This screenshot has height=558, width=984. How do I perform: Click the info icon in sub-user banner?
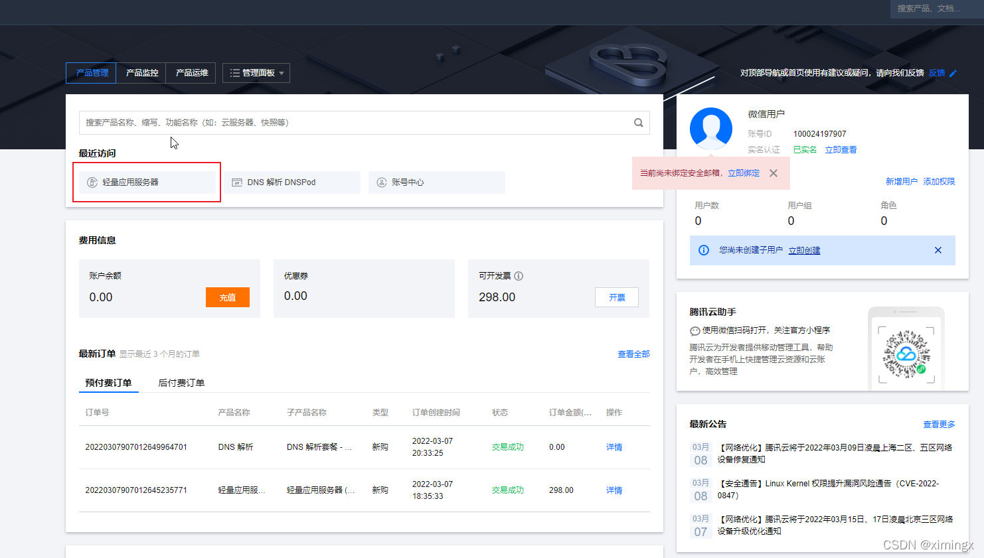[704, 250]
